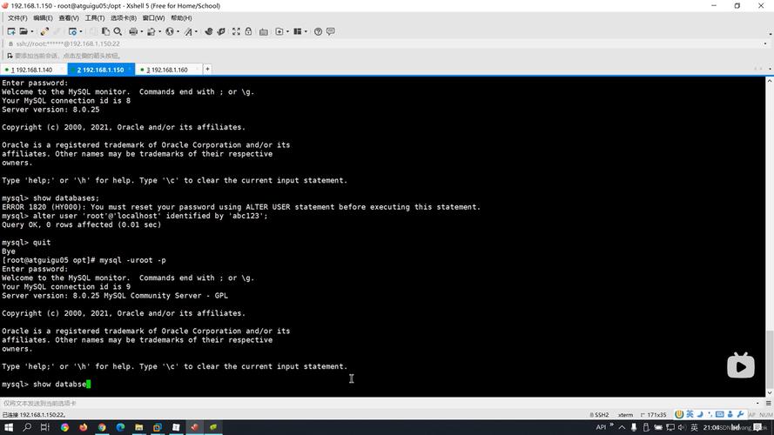Click the Xmanager launch icon

coord(221,31)
